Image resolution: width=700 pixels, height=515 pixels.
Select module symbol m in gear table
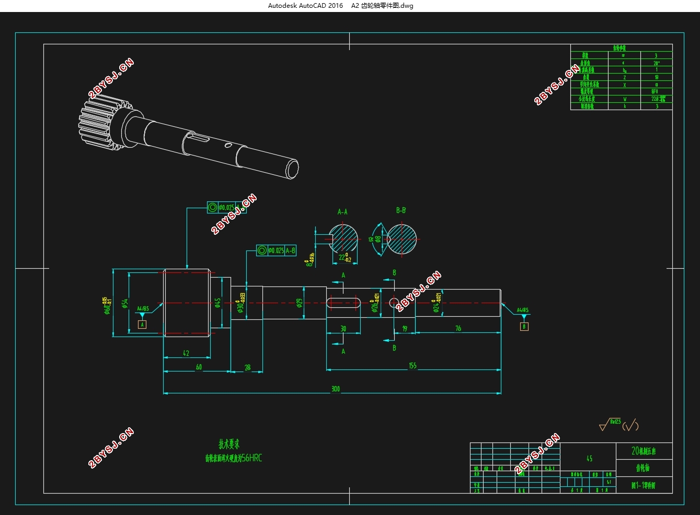624,55
